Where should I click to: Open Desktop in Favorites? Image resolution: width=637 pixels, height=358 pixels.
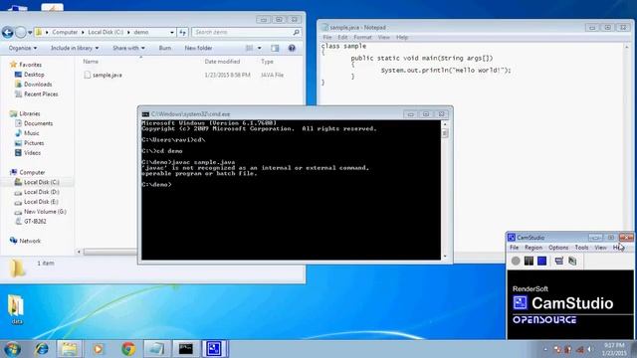pos(34,75)
